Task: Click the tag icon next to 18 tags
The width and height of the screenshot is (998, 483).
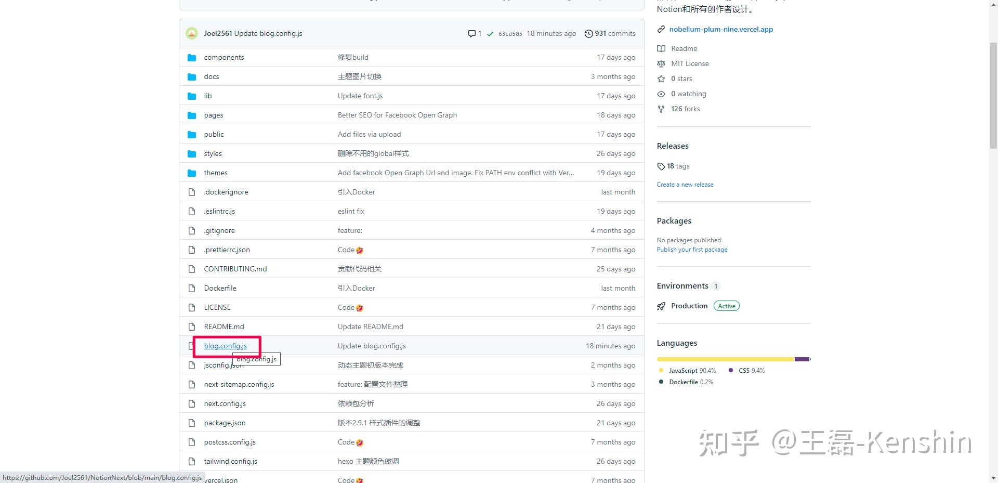Action: pos(661,166)
